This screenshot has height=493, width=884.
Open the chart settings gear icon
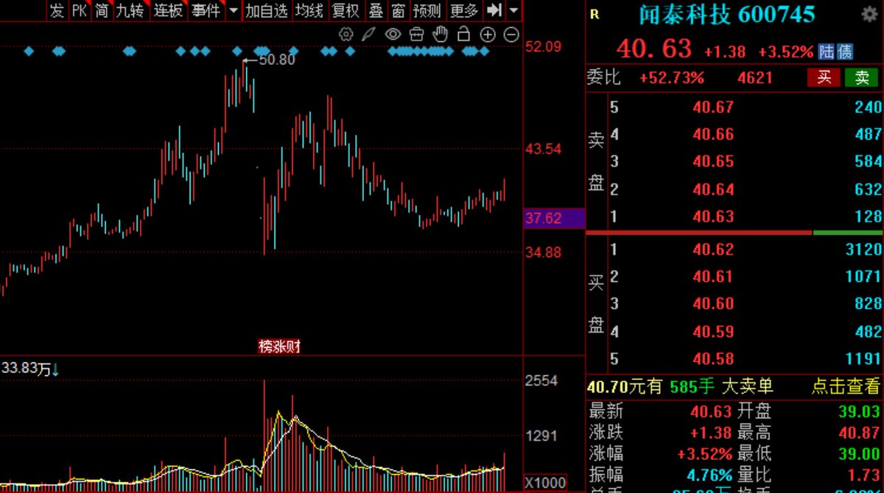pyautogui.click(x=345, y=34)
